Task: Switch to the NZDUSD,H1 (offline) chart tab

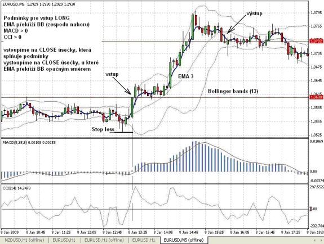Action: click(x=25, y=240)
